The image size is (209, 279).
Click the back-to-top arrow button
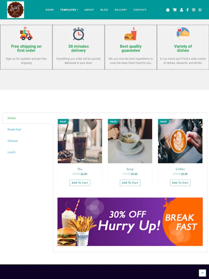coord(202,273)
